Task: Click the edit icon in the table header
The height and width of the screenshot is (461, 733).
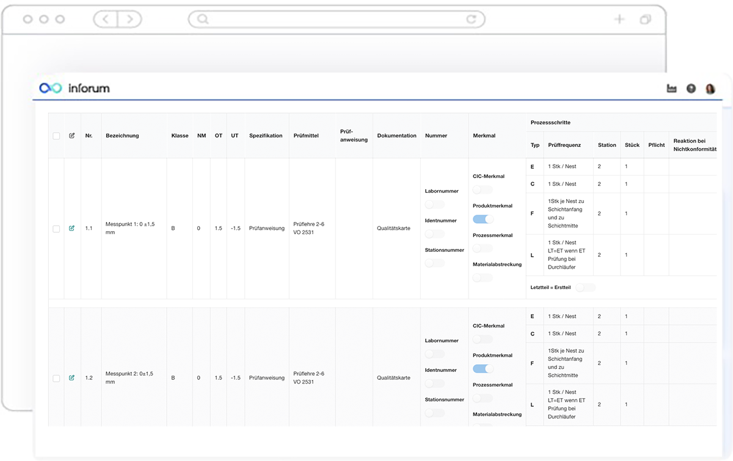Action: (x=72, y=135)
